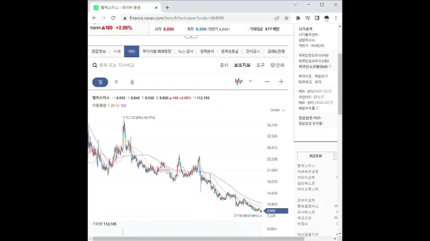Open help icon next to 배당수익률
Screen dimensions: 430x241
click(x=317, y=108)
